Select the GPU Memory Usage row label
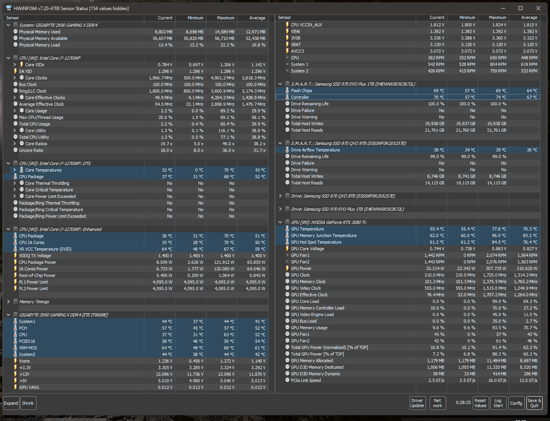This screenshot has width=550, height=421. 309,328
